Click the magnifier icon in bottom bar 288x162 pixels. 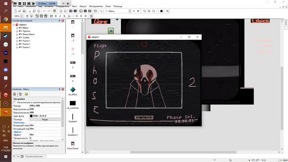(18, 157)
